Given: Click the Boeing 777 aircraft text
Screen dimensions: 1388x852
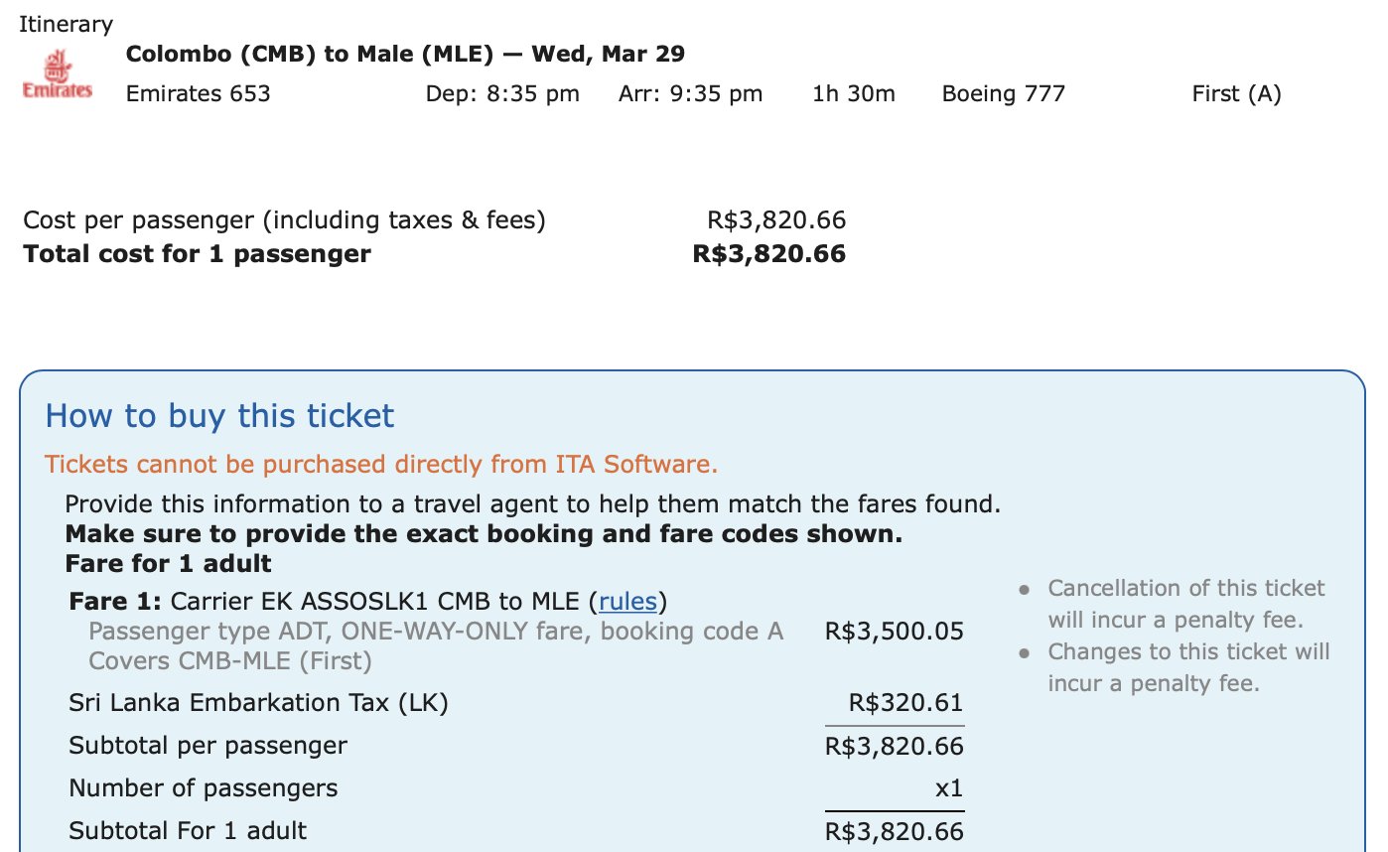Looking at the screenshot, I should 1003,94.
